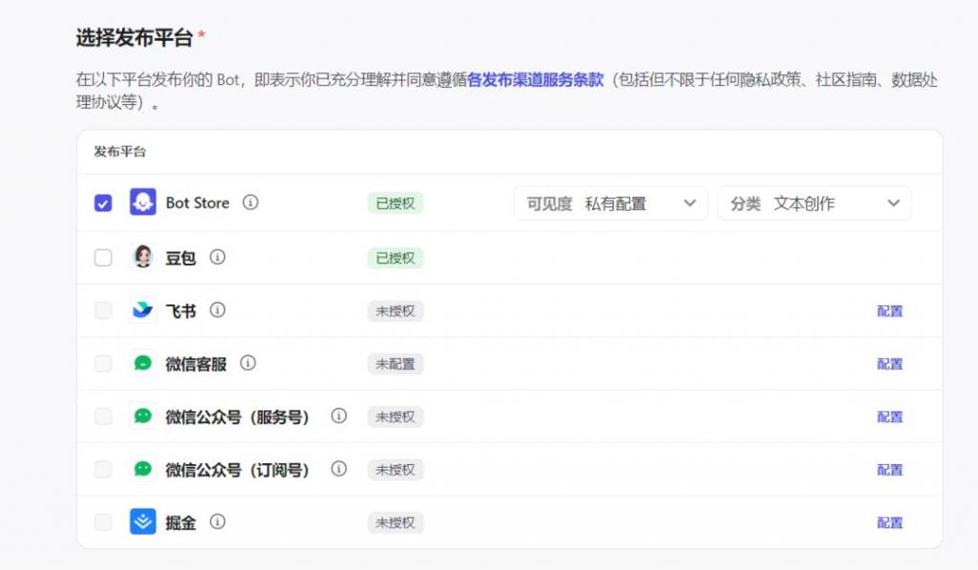Click info icon beside 微信客服
The height and width of the screenshot is (570, 978).
pyautogui.click(x=248, y=363)
